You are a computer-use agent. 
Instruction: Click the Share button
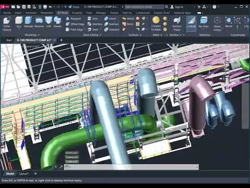74,7
